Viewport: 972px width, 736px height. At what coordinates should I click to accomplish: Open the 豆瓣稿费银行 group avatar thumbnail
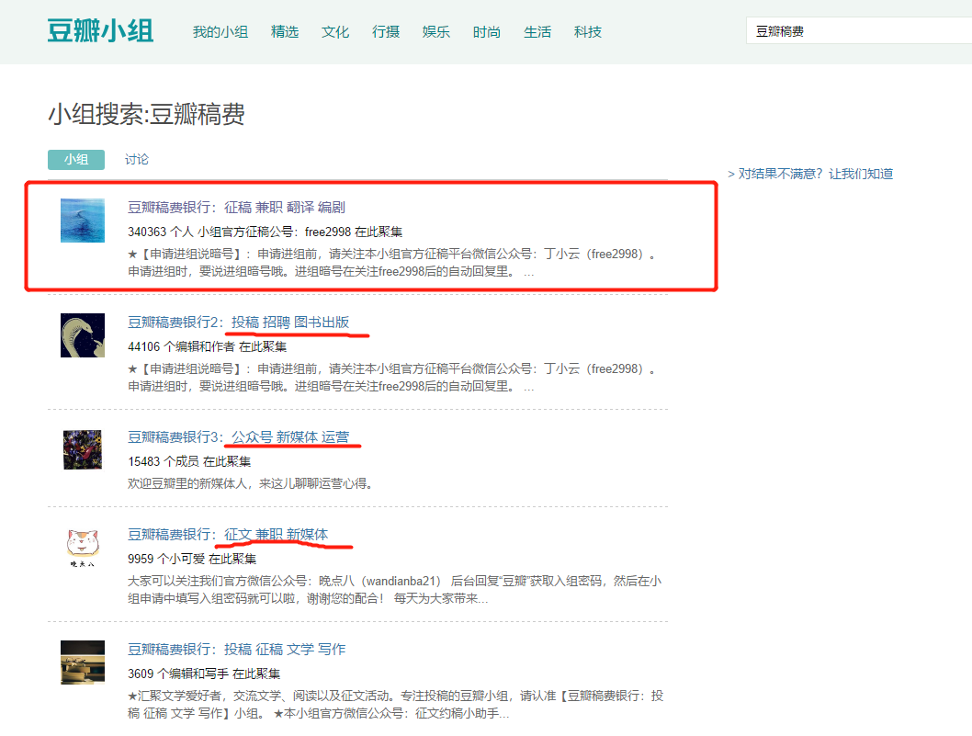(82, 221)
